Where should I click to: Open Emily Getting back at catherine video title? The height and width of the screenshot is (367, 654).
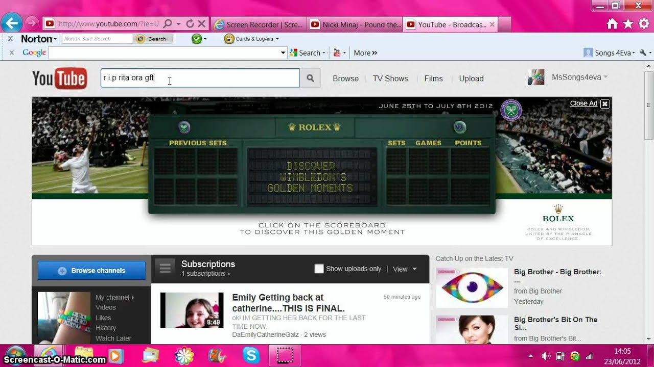point(288,303)
